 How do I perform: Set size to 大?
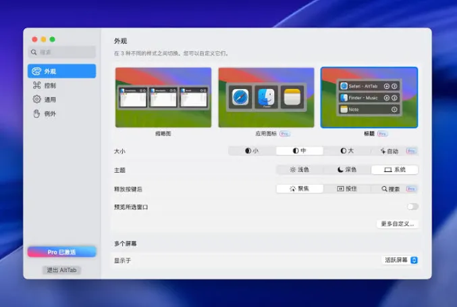[x=347, y=151]
